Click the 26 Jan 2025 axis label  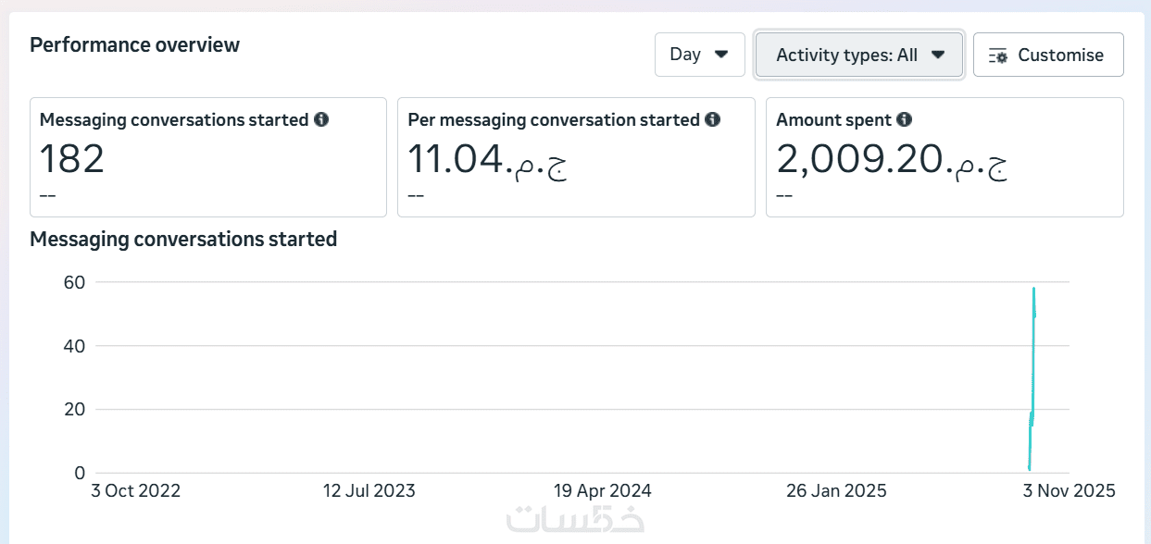pyautogui.click(x=837, y=491)
